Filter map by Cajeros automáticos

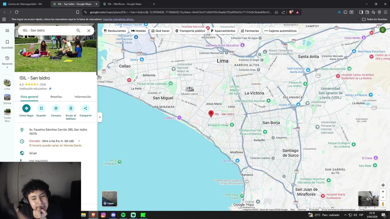click(x=280, y=31)
